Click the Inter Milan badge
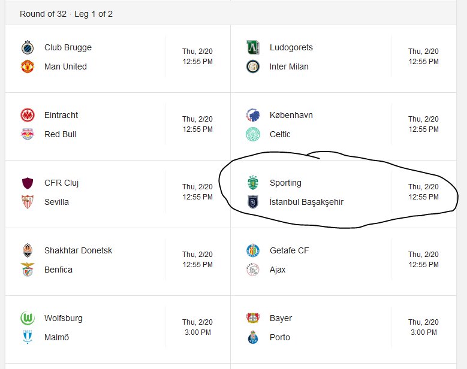 pos(253,66)
